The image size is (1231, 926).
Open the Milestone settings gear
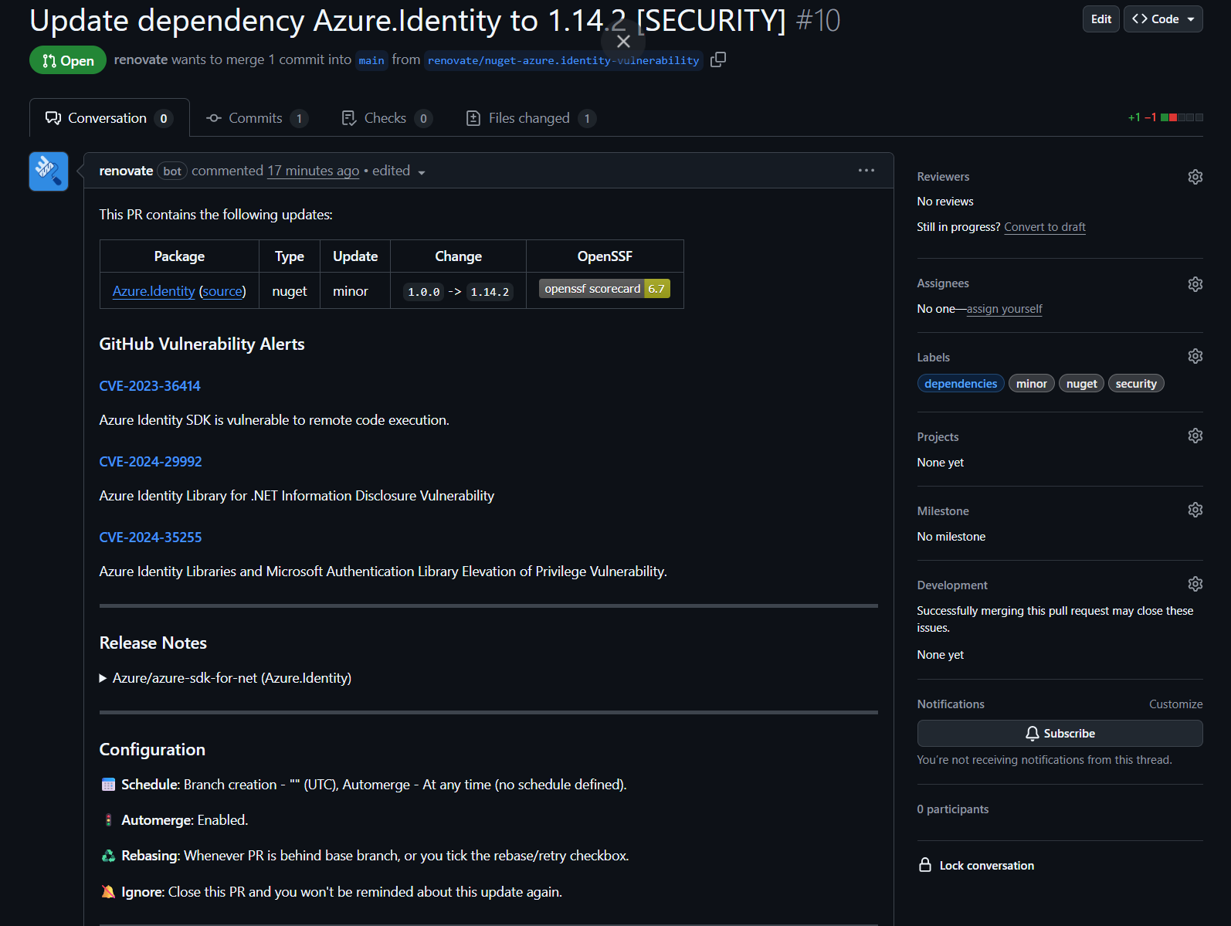tap(1195, 510)
